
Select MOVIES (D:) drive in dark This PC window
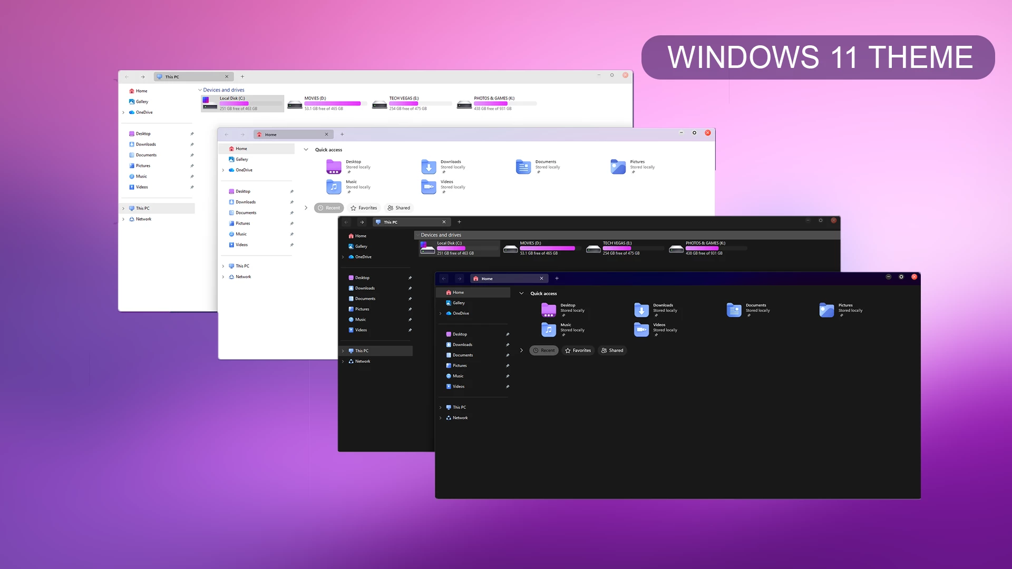pos(542,248)
